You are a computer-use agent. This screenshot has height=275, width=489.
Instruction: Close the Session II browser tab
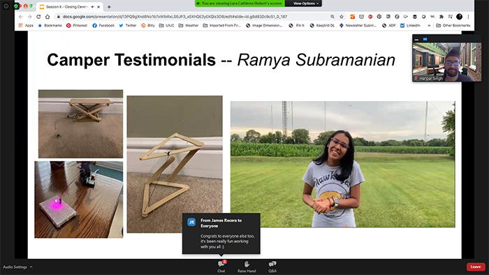coord(99,6)
